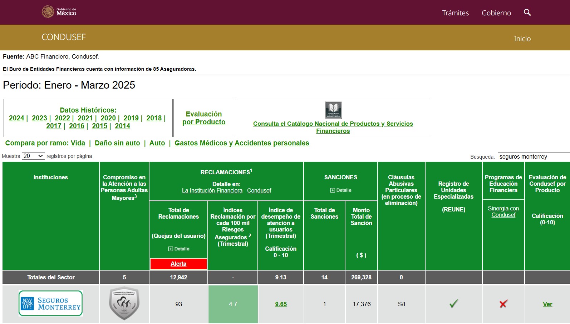The width and height of the screenshot is (570, 324).
Task: Click the green REUNE checkmark icon
Action: point(453,304)
